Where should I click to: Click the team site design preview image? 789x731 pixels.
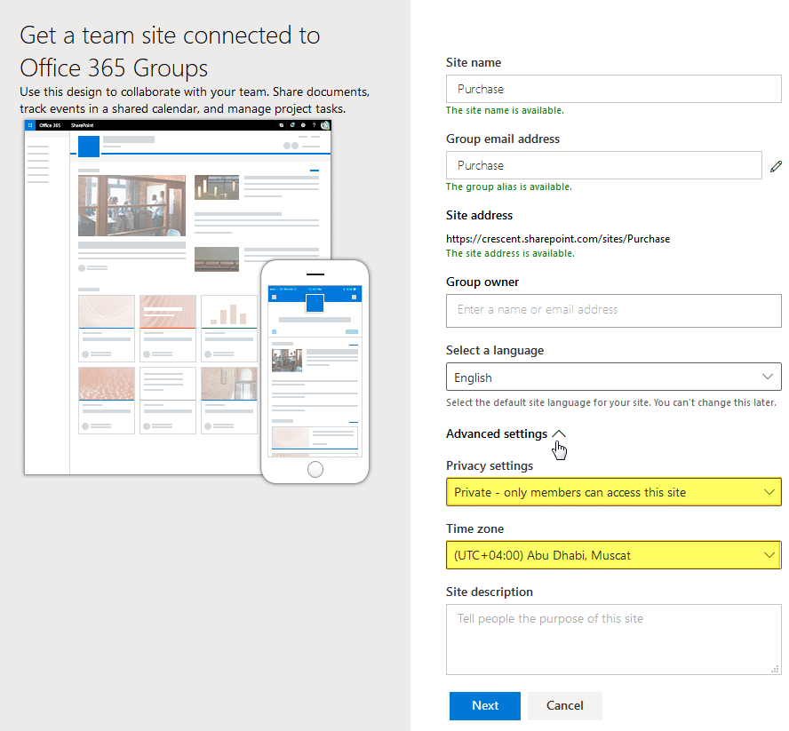click(x=178, y=297)
